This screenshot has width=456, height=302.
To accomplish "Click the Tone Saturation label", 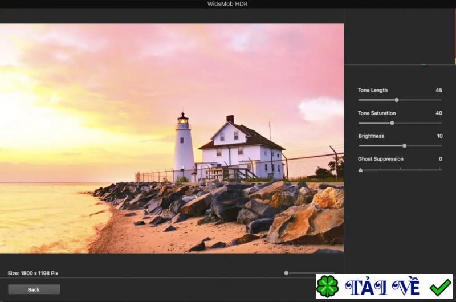I will point(377,113).
